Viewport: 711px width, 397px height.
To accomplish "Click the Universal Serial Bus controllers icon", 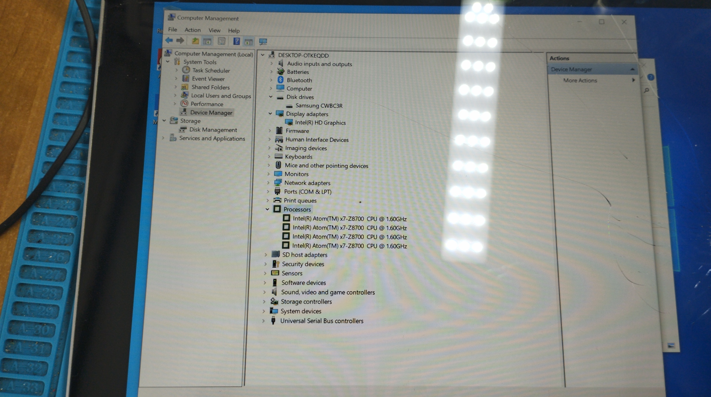I will (273, 320).
